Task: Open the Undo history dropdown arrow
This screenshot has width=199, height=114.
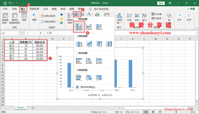Action: pos(13,3)
